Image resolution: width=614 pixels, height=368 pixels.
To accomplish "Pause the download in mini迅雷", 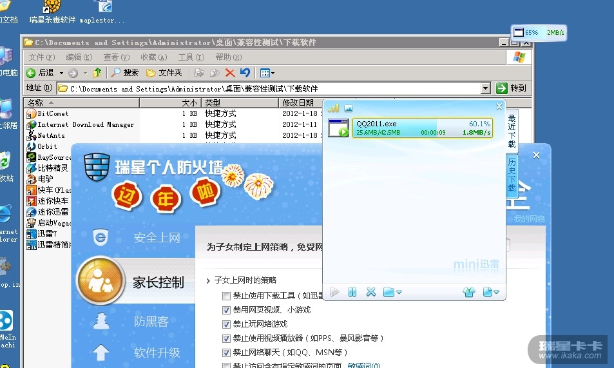I will 352,292.
